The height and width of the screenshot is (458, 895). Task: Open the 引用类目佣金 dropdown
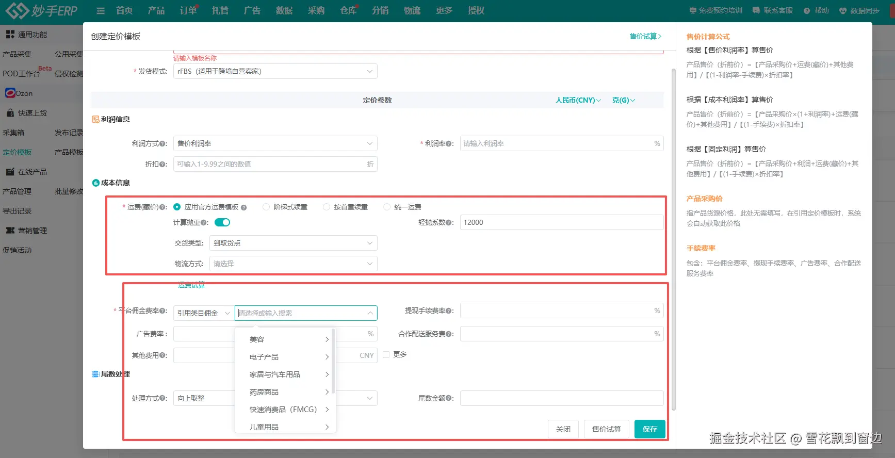pos(204,313)
